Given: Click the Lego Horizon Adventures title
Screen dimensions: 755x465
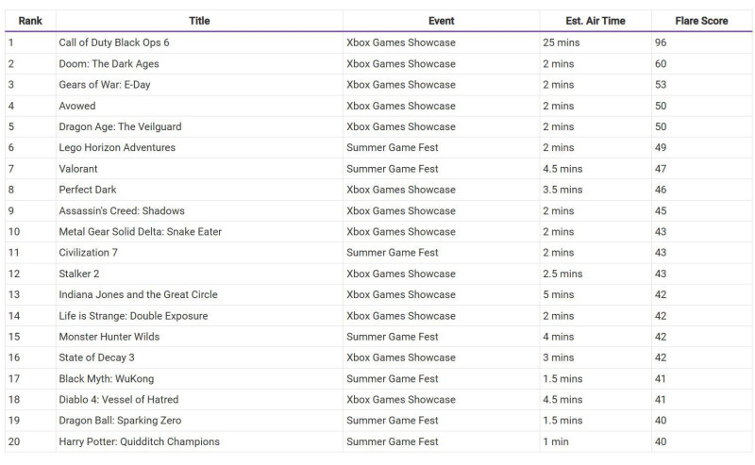Looking at the screenshot, I should pos(117,148).
